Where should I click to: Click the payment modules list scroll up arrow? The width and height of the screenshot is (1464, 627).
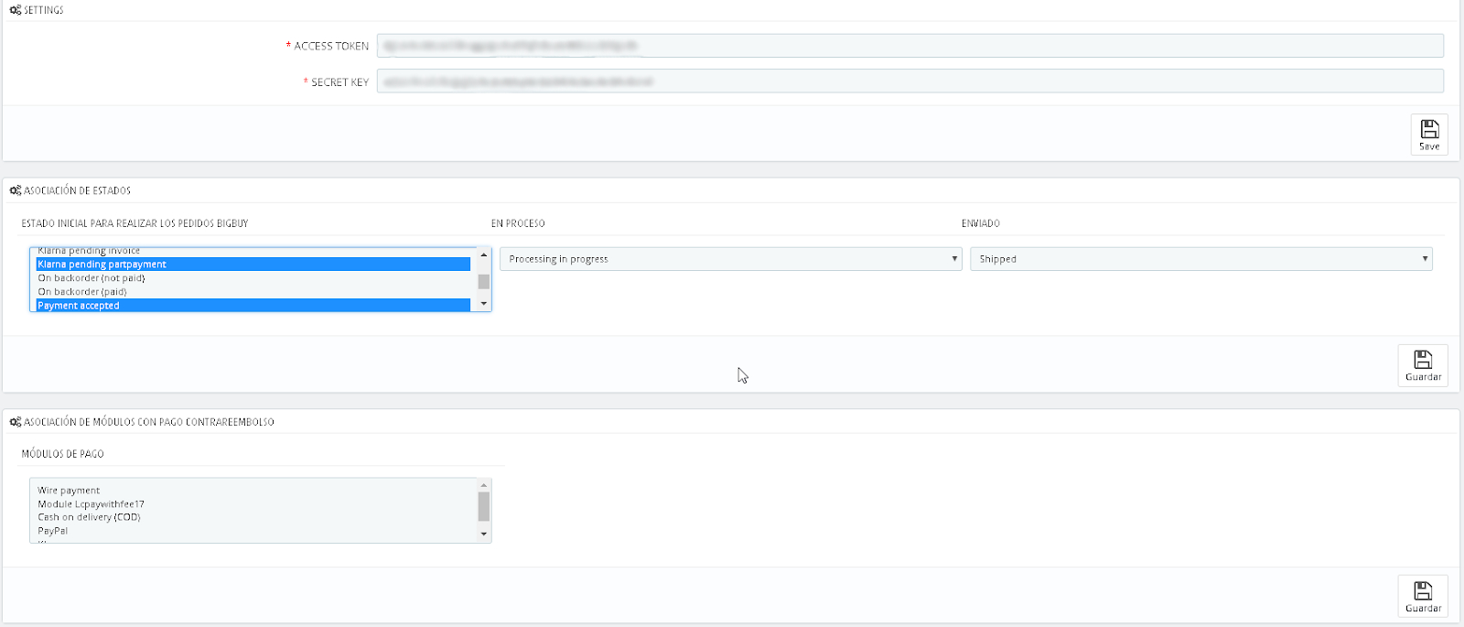click(x=484, y=485)
